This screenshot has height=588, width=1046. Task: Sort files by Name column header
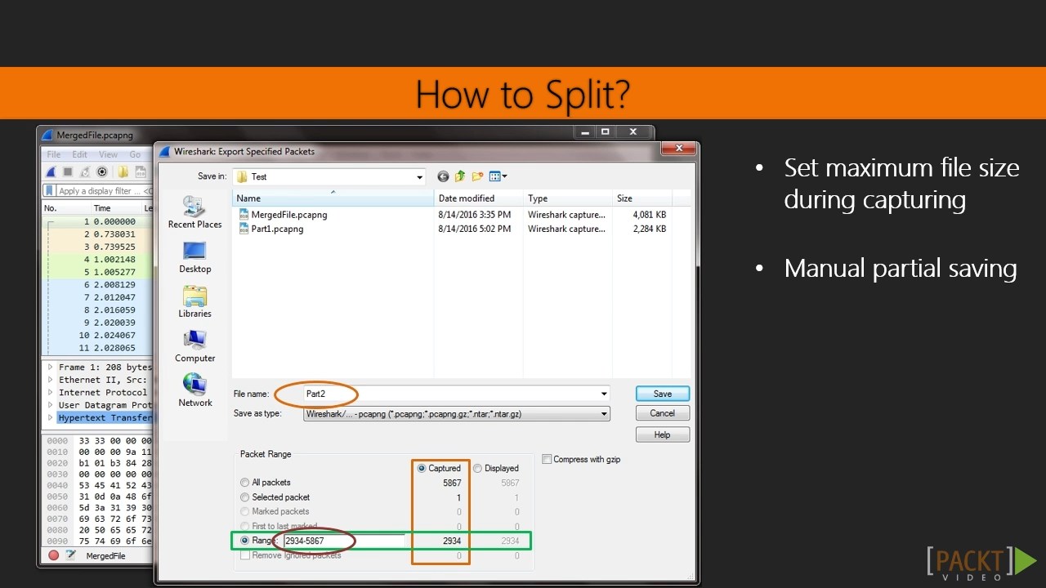333,198
